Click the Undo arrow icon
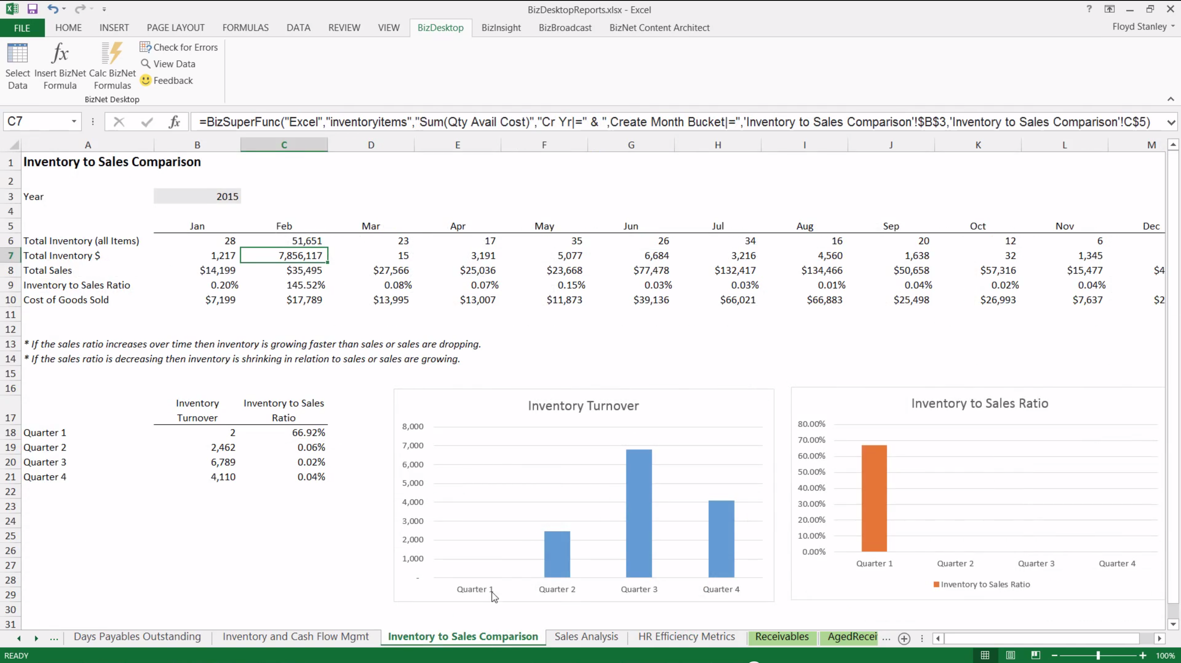The height and width of the screenshot is (663, 1181). point(52,9)
